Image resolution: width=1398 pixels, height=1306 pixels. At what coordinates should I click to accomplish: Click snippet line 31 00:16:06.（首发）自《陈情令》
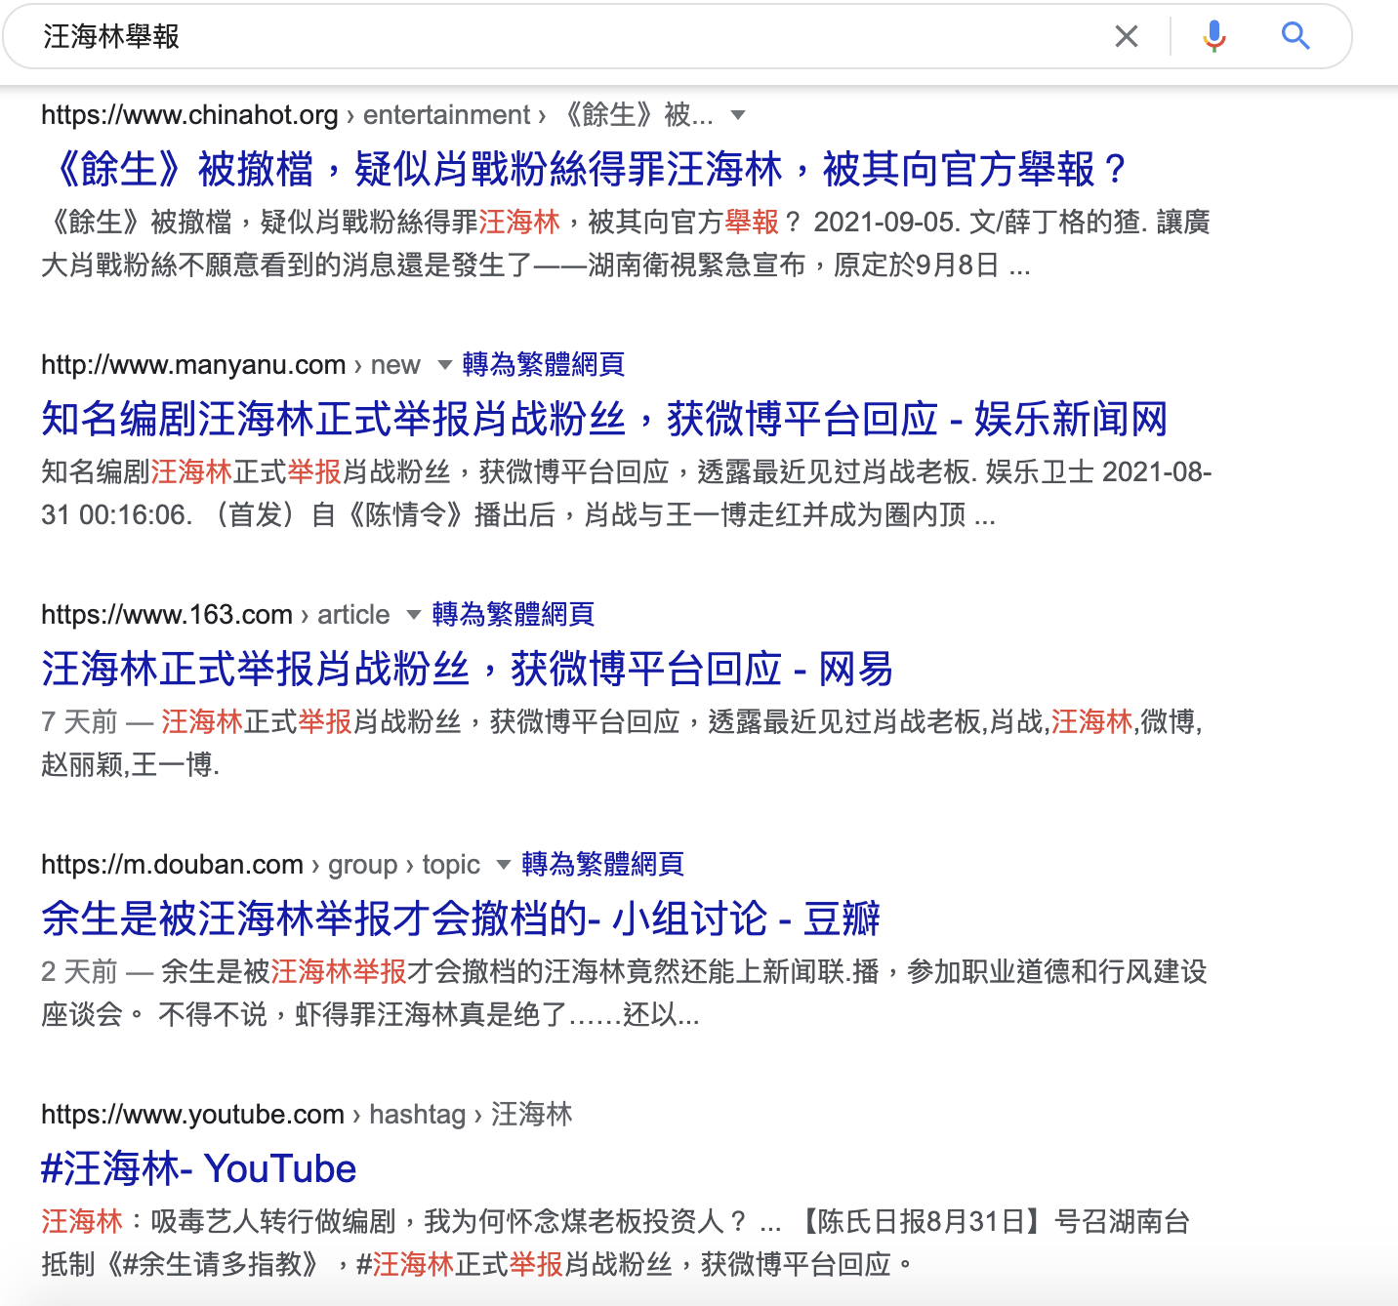pyautogui.click(x=518, y=515)
